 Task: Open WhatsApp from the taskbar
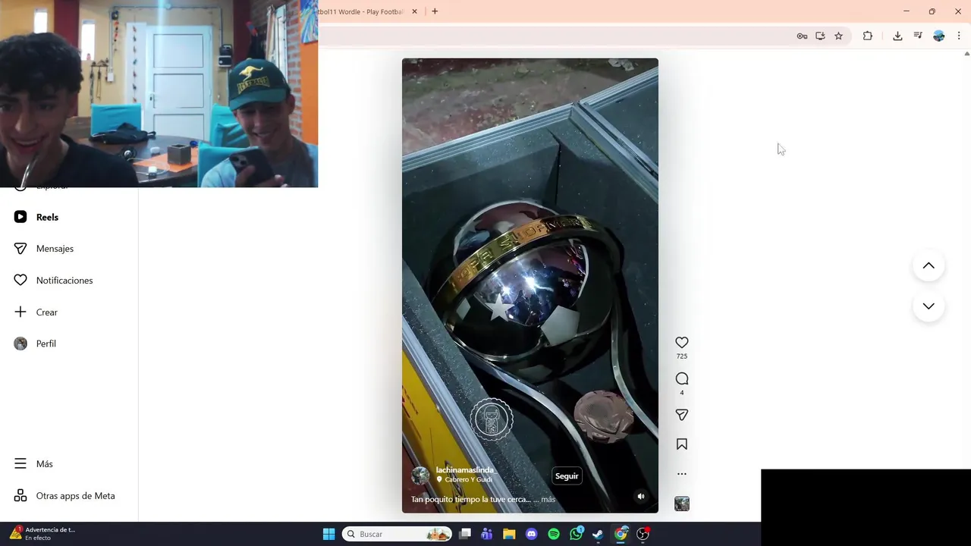click(x=577, y=534)
